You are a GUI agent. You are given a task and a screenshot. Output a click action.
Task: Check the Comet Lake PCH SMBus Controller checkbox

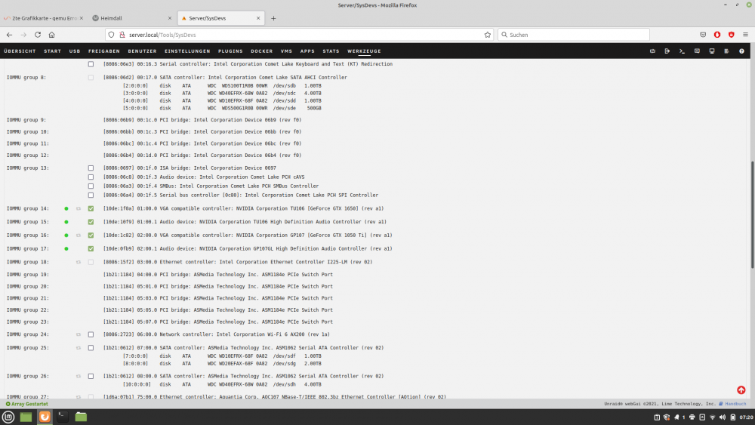click(x=91, y=186)
